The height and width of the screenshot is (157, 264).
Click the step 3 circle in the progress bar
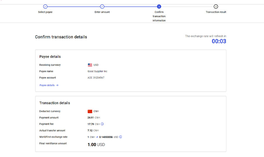[x=159, y=6]
